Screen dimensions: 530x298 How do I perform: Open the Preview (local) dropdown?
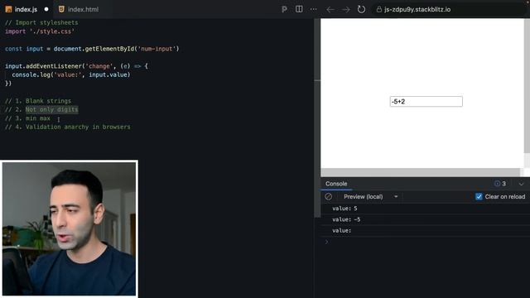click(371, 197)
